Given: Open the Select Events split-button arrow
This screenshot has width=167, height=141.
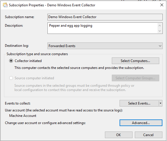Looking at the screenshot, I should click(x=160, y=103).
